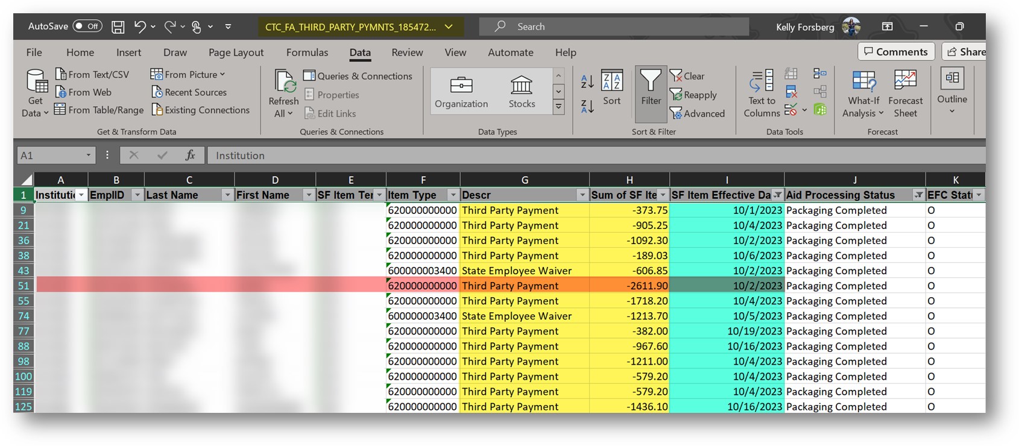The image size is (1019, 446).
Task: Open the From Picture dropdown
Action: pyautogui.click(x=188, y=74)
